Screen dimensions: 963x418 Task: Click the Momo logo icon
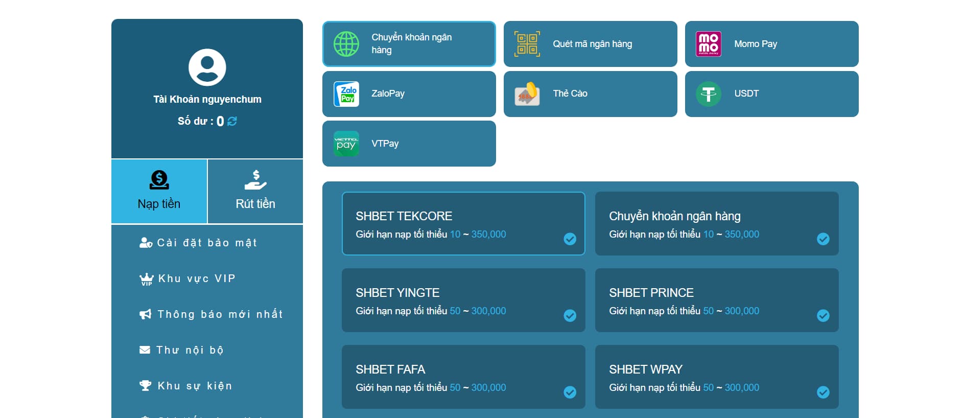coord(709,44)
